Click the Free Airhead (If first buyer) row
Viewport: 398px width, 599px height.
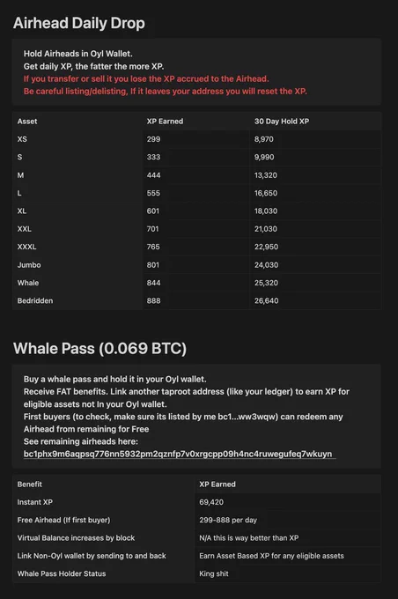(x=196, y=520)
